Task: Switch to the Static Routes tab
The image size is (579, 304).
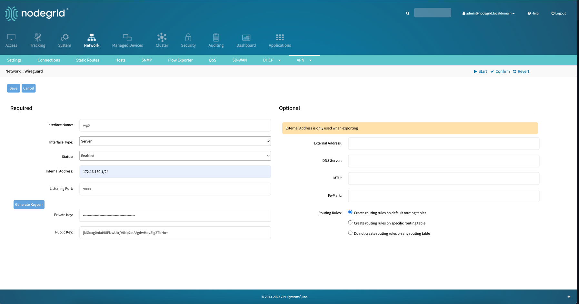Action: [x=87, y=60]
